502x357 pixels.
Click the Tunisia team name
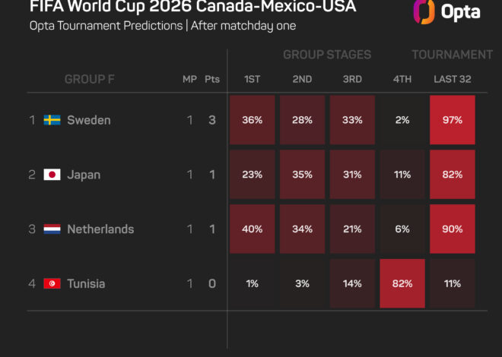(x=86, y=284)
